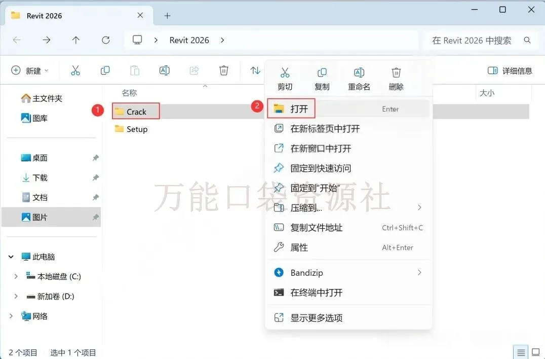Choose 打开 from the context menu
Screen dimensions: 545x359
click(x=348, y=109)
